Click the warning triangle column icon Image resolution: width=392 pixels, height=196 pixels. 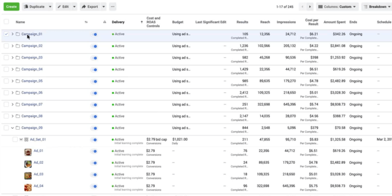104,22
